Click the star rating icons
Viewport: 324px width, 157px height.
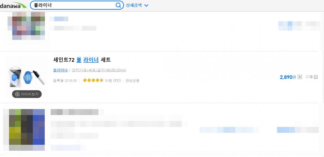pyautogui.click(x=93, y=80)
